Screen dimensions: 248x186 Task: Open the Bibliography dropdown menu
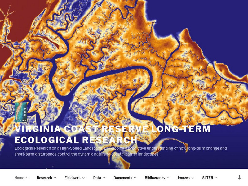155,178
